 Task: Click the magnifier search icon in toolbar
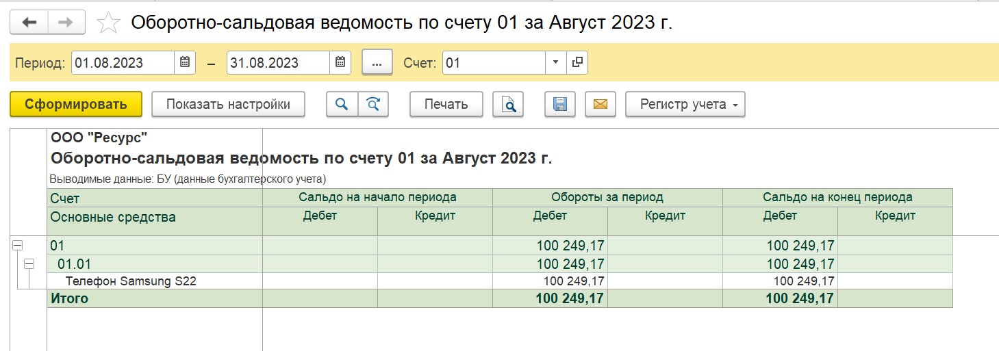(x=342, y=104)
